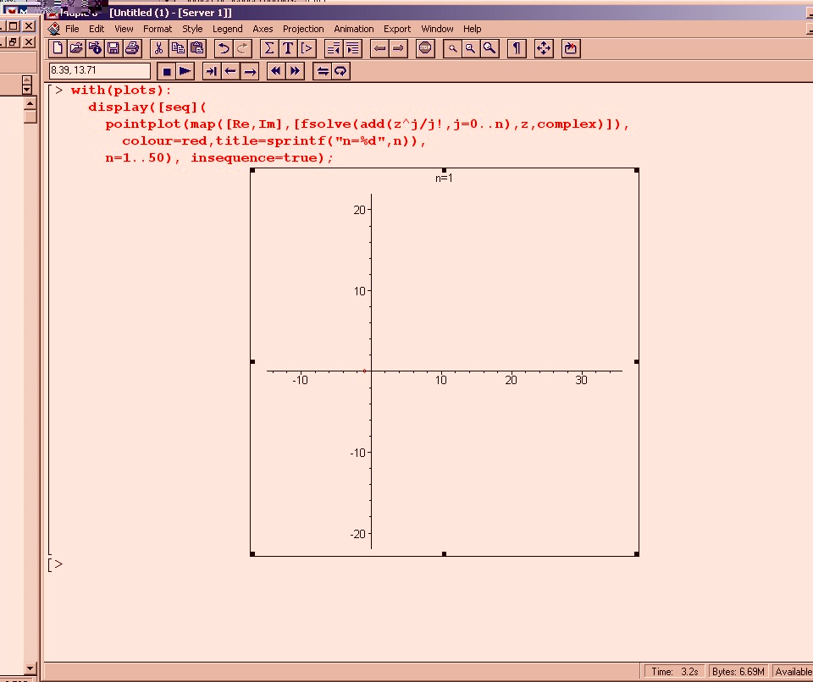Set zoom to 200% magnifier
The width and height of the screenshot is (813, 682).
pyautogui.click(x=489, y=49)
